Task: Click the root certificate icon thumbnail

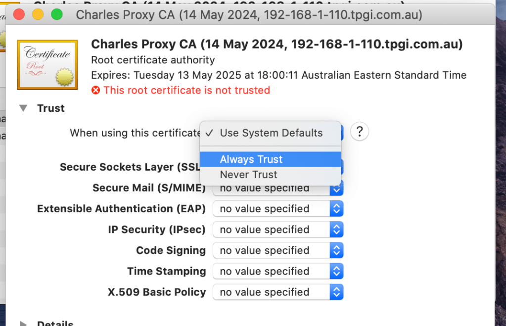Action: (x=47, y=64)
